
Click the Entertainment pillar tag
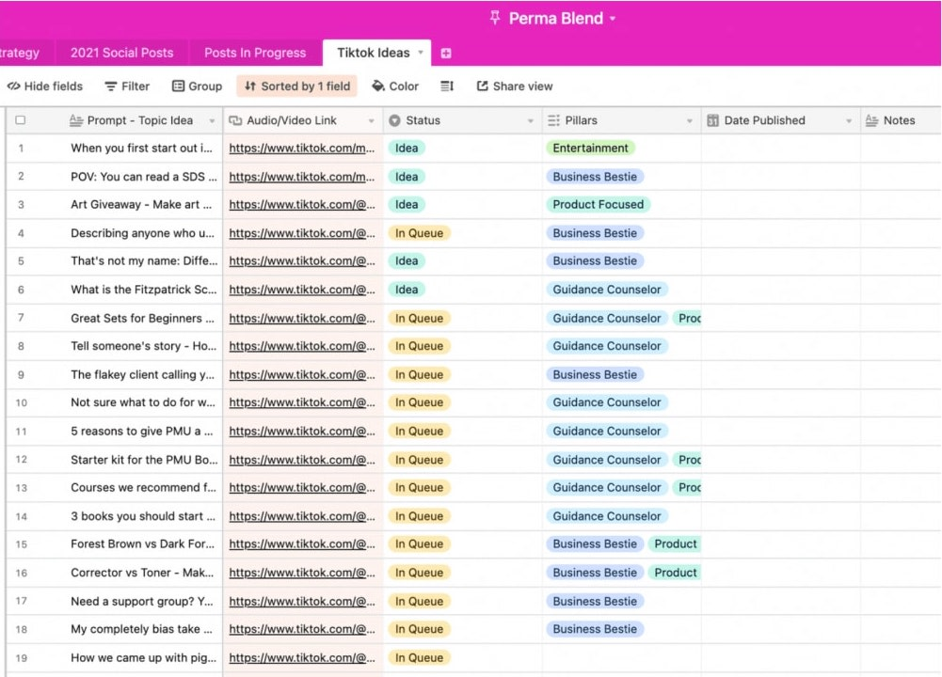[591, 149]
